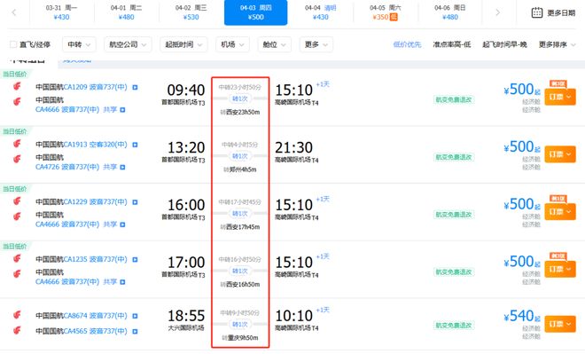This screenshot has width=585, height=354.
Task: Open the more sorting options menu
Action: click(557, 45)
